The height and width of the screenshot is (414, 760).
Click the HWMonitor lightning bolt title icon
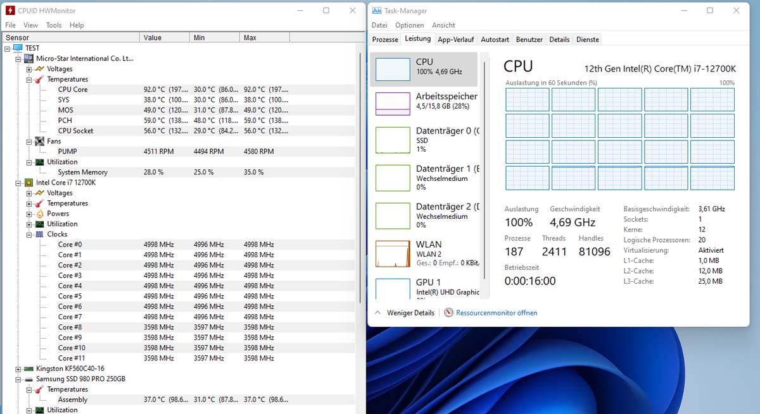click(x=10, y=11)
